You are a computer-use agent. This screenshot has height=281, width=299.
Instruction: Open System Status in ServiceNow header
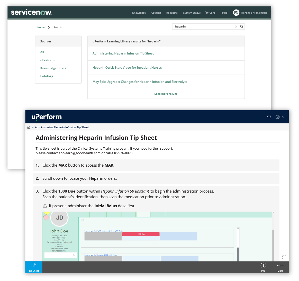(192, 13)
